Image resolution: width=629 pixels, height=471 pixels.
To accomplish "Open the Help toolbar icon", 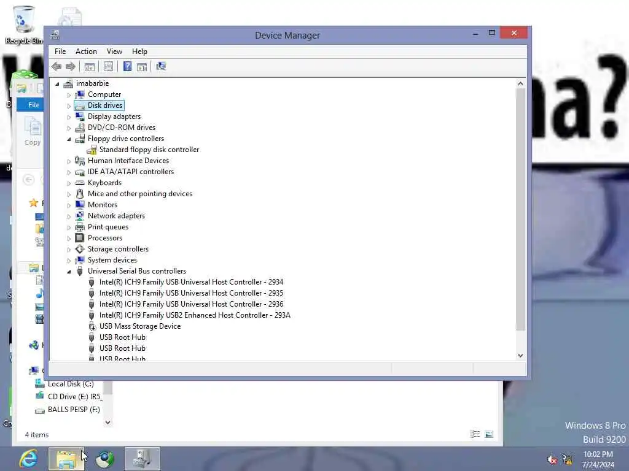I will coord(127,66).
